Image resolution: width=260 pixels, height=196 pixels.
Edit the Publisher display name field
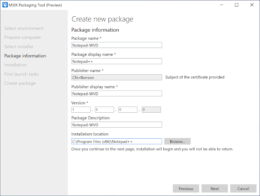tap(117, 94)
